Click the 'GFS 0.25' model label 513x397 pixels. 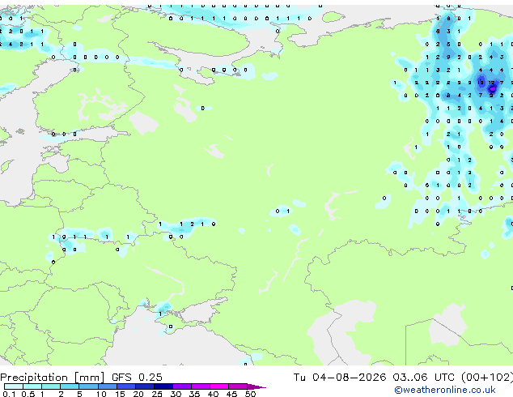click(x=137, y=378)
